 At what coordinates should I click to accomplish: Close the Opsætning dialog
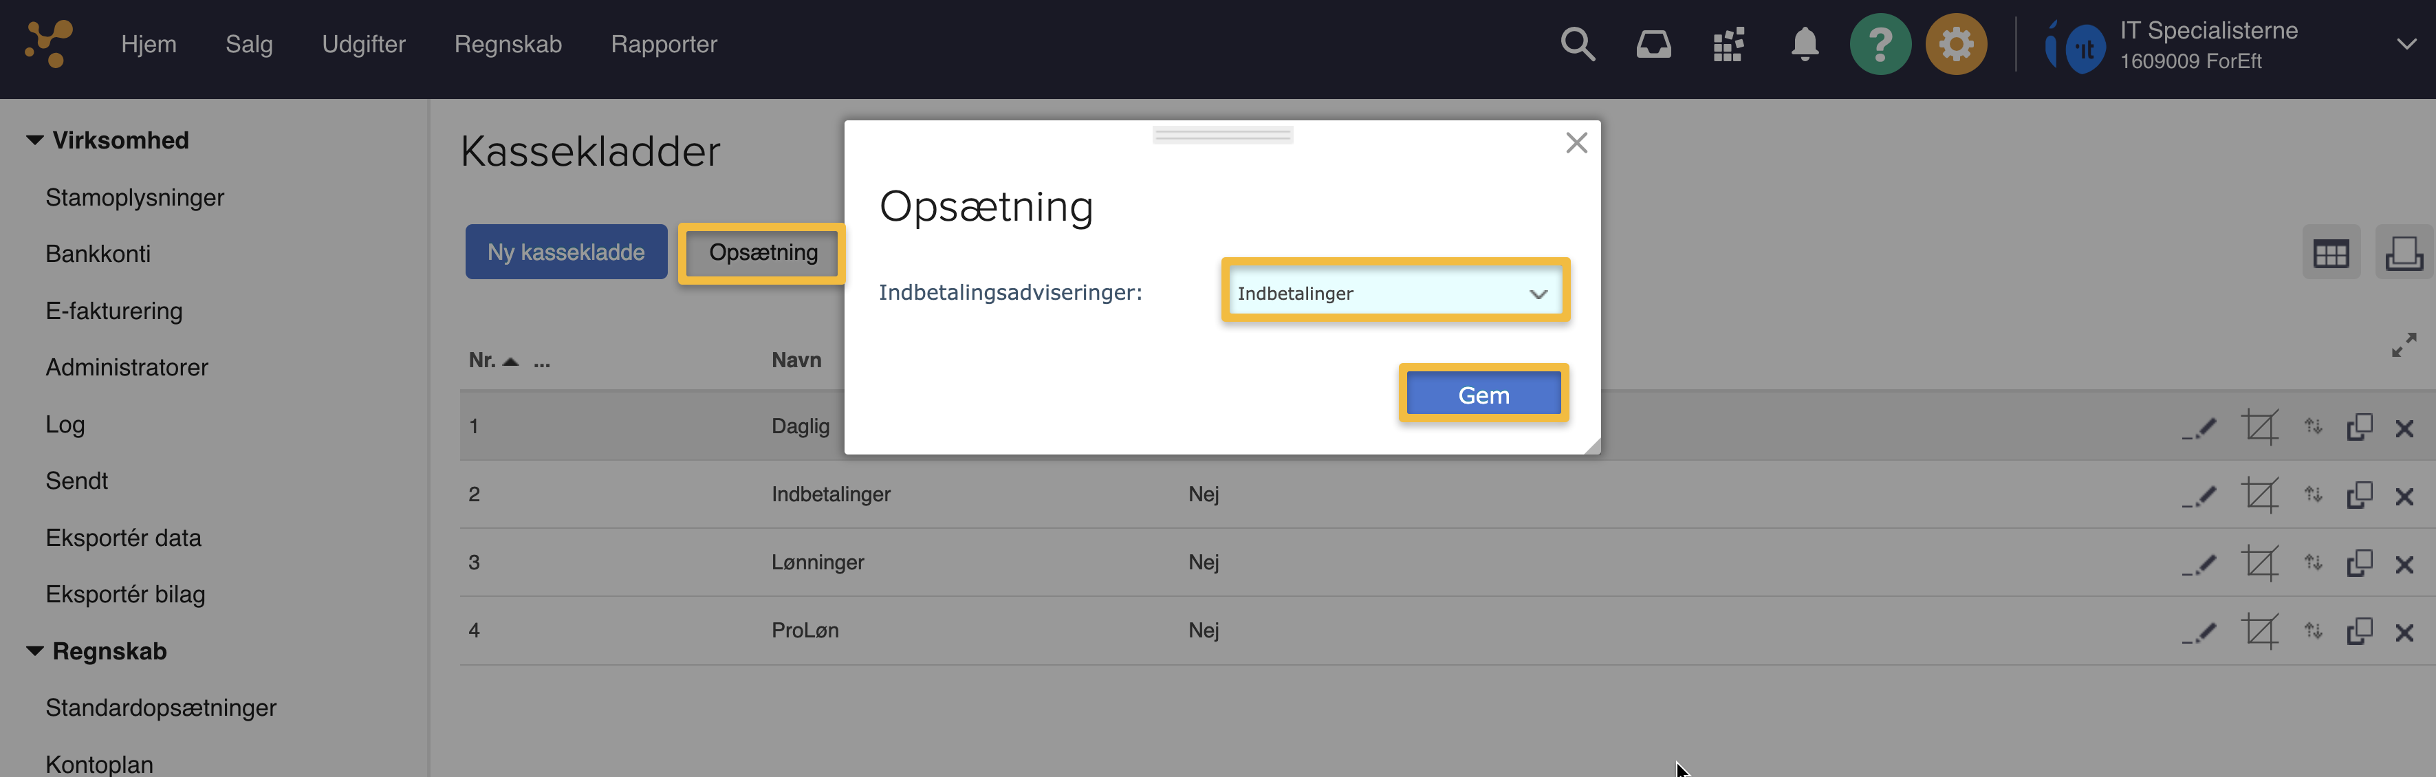pyautogui.click(x=1576, y=143)
